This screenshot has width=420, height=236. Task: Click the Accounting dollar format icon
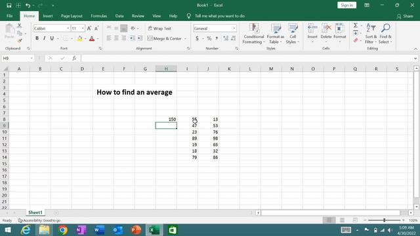[x=197, y=39]
